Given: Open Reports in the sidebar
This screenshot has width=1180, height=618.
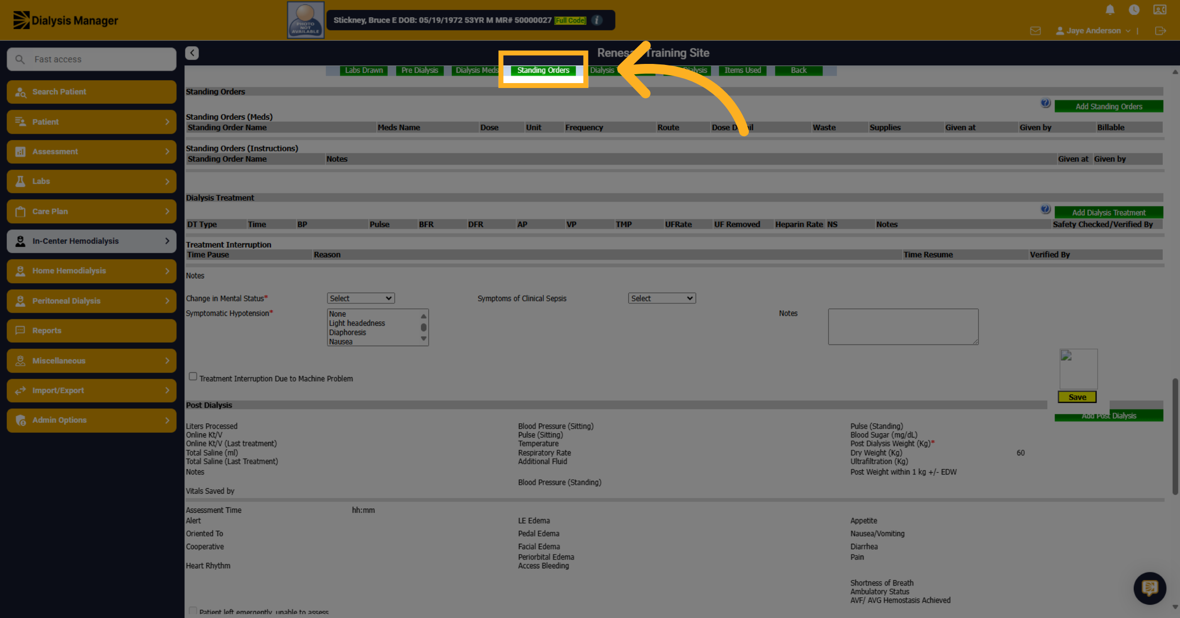Looking at the screenshot, I should pos(91,331).
